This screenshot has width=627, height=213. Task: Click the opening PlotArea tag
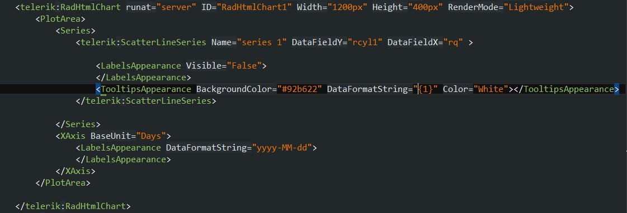(x=60, y=19)
